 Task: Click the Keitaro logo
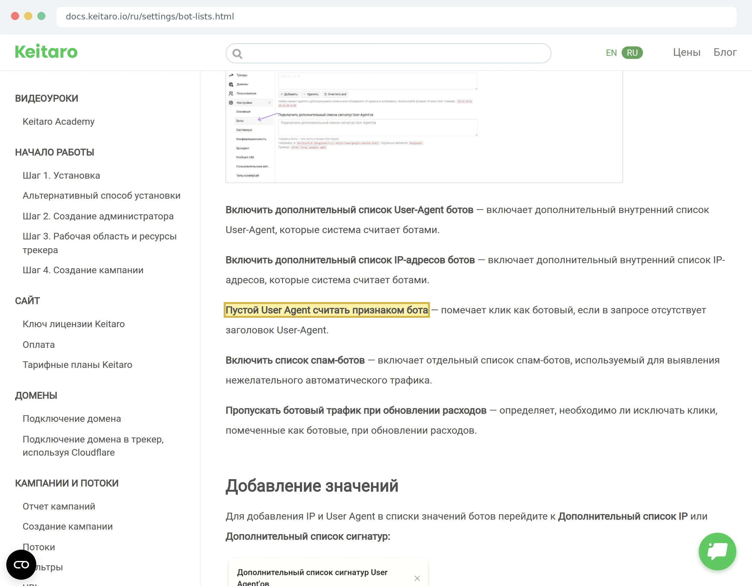pyautogui.click(x=46, y=52)
